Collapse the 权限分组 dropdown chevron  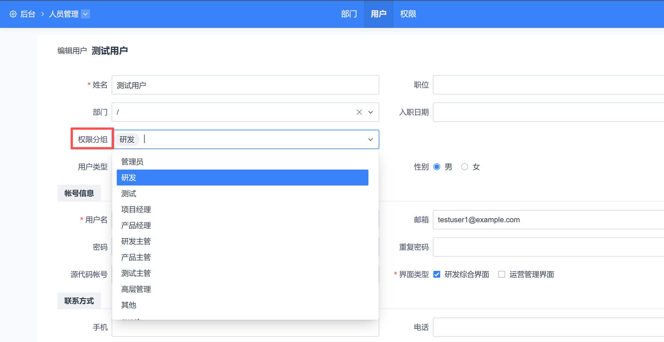click(x=370, y=139)
